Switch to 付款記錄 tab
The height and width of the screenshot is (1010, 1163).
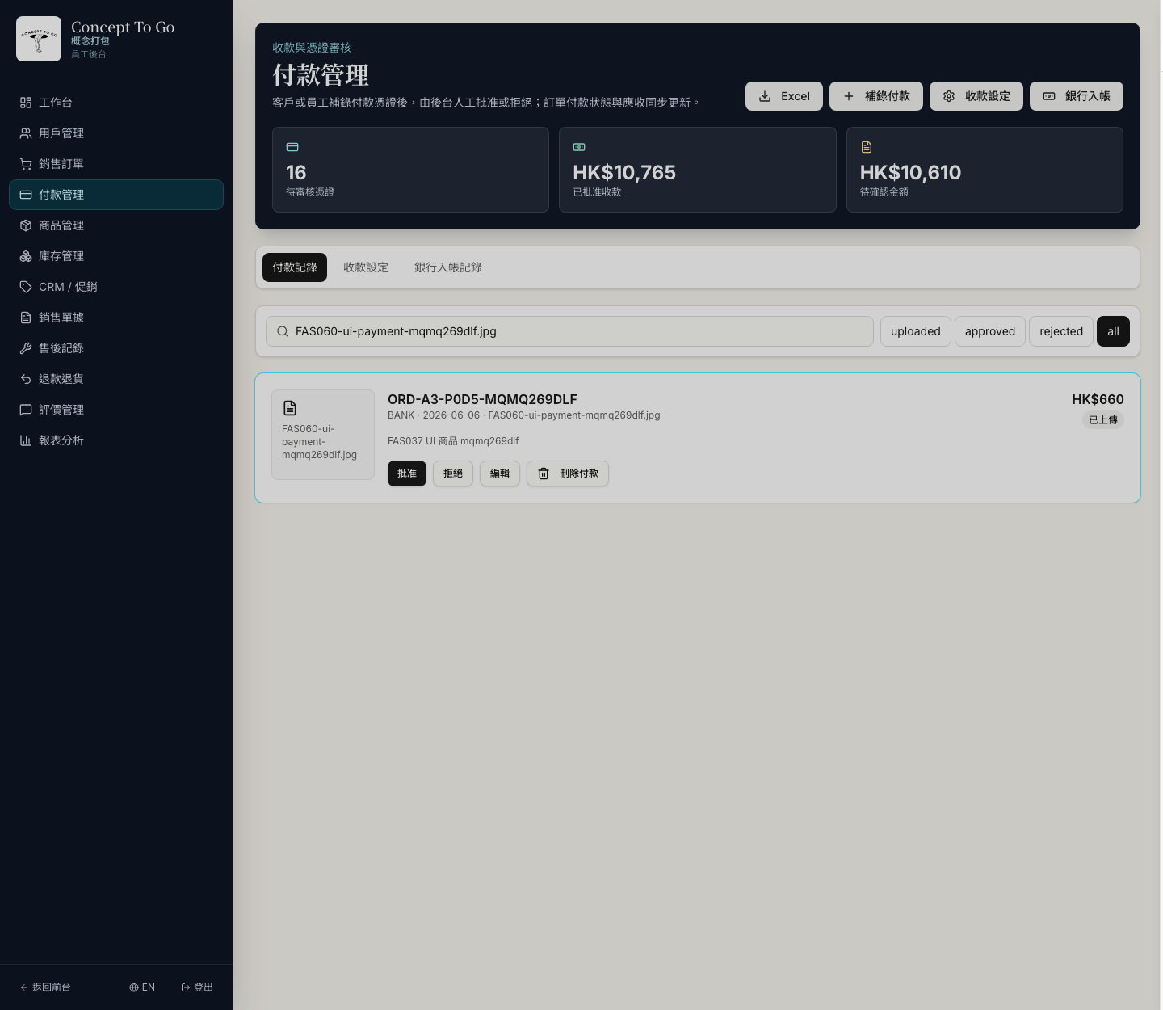point(295,267)
